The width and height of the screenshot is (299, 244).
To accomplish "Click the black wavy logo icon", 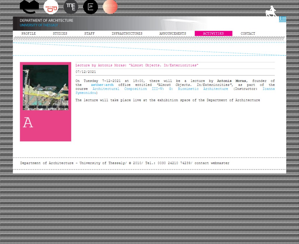I will [29, 7].
